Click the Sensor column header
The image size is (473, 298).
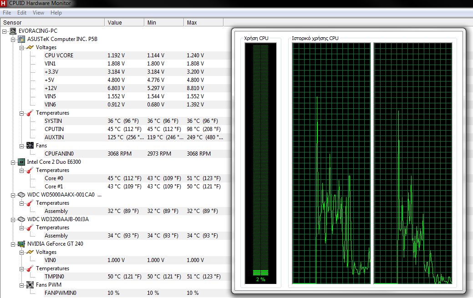52,23
